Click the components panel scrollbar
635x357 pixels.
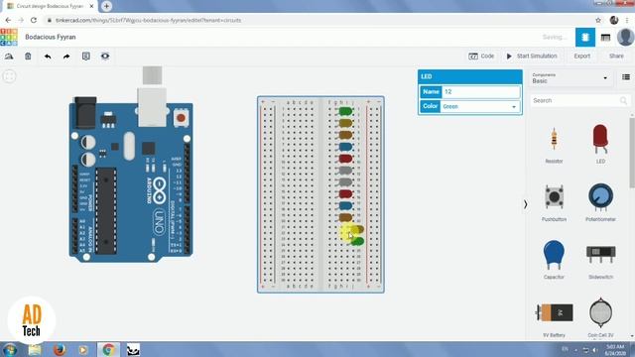(632, 152)
